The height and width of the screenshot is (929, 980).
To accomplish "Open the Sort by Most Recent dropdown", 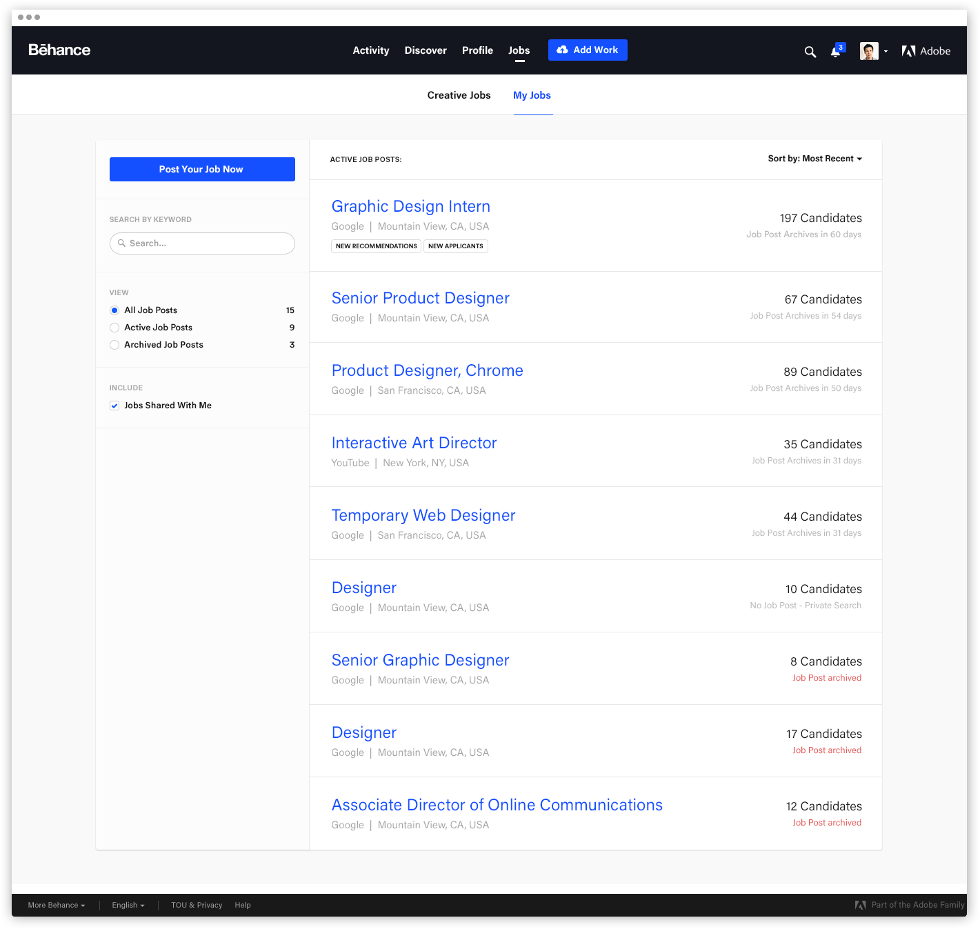I will coord(815,159).
